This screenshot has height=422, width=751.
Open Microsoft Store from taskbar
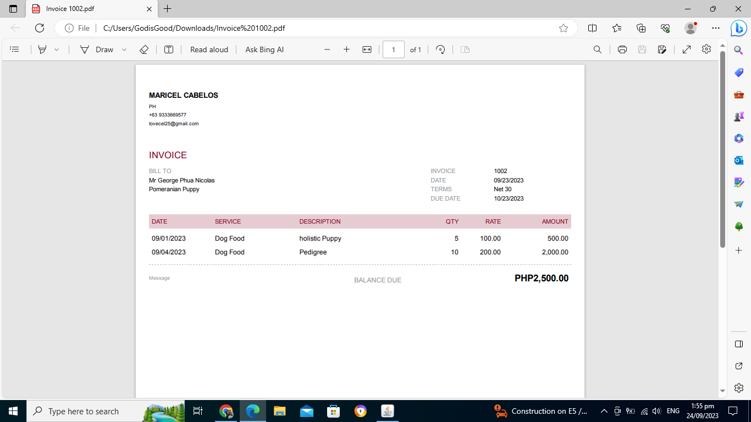click(333, 411)
